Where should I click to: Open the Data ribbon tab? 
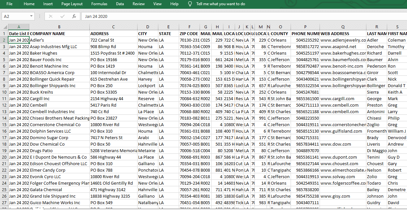120,4
